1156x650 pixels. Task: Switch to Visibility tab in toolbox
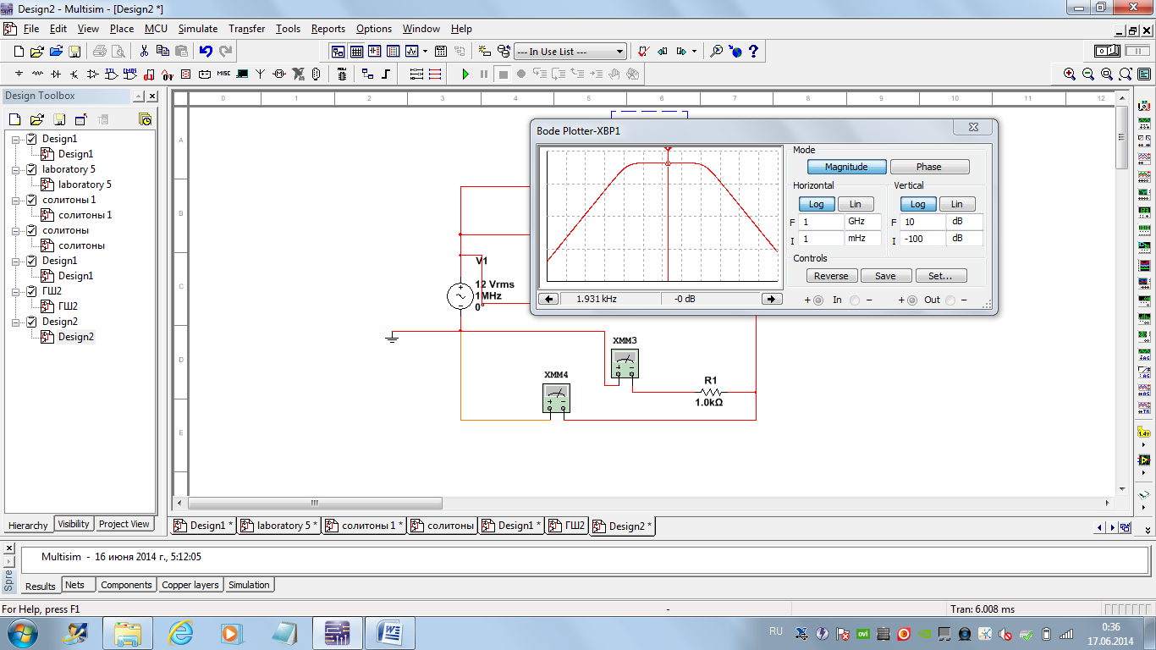pos(74,524)
